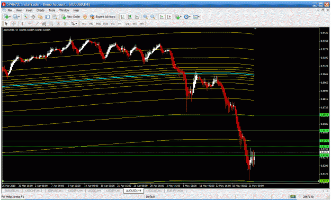Switch to the #QQQ,H4 chart tab
This screenshot has height=200, width=331.
click(x=95, y=191)
